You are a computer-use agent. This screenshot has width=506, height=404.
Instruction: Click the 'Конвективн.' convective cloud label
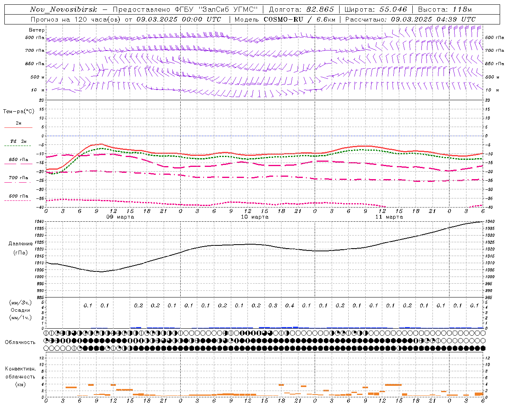pos(20,369)
